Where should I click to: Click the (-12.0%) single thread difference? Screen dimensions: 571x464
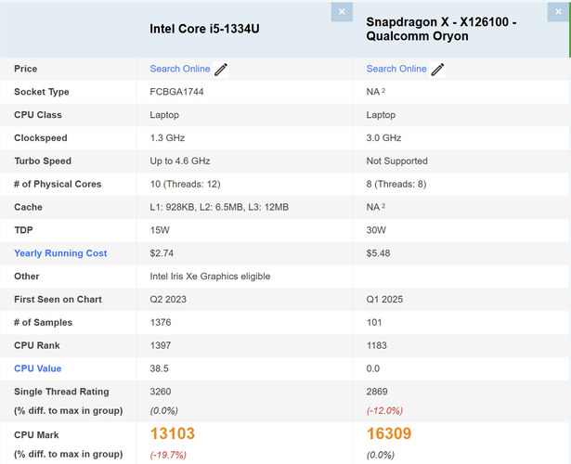tap(384, 411)
